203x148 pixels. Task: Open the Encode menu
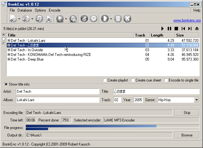pos(54,10)
